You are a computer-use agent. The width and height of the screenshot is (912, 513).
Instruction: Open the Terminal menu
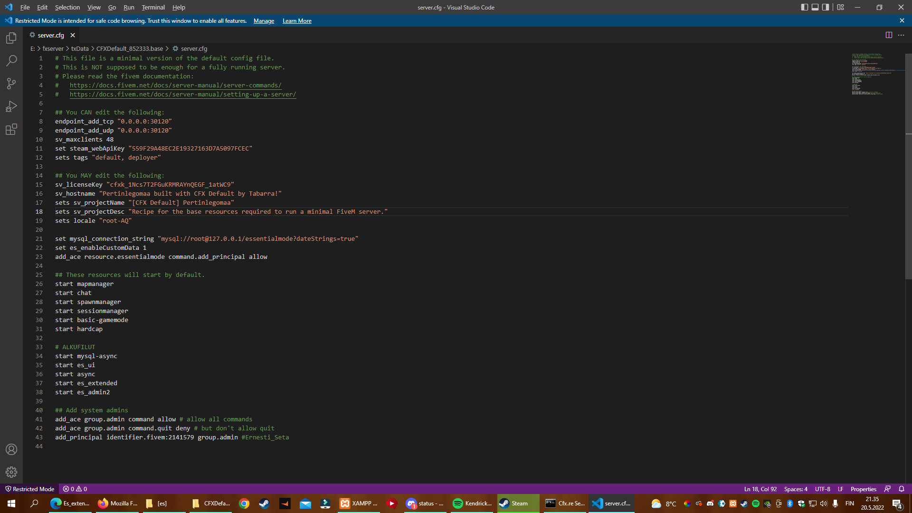153,7
